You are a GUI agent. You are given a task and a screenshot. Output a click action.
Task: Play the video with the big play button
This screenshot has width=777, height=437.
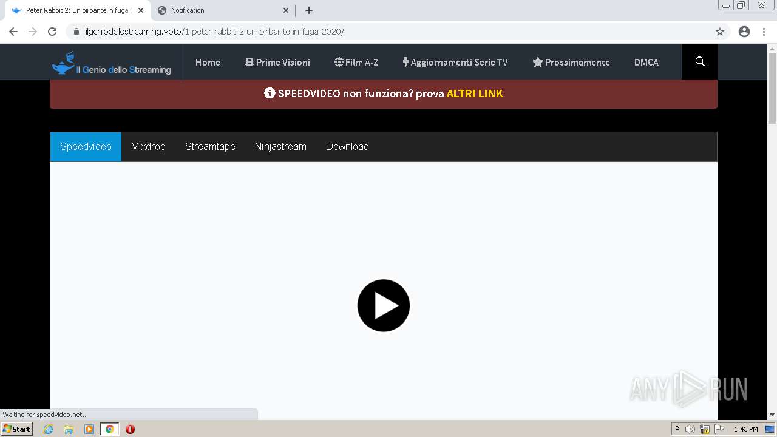tap(384, 305)
